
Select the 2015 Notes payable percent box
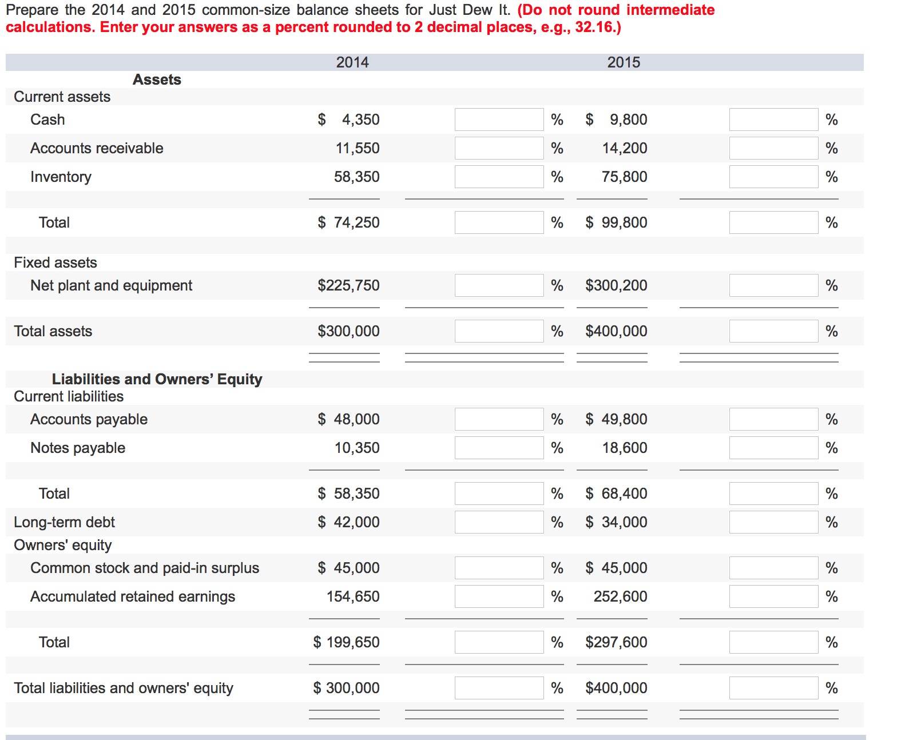point(773,448)
